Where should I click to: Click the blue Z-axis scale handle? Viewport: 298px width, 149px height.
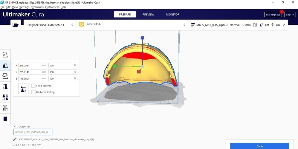(x=142, y=38)
